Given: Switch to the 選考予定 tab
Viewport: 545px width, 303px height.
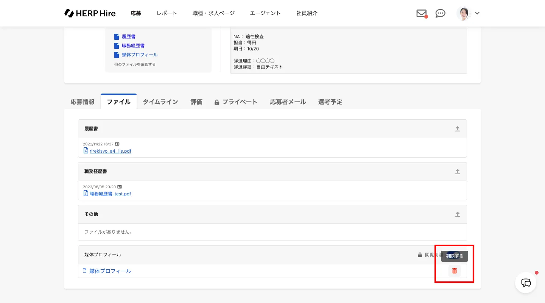Looking at the screenshot, I should coord(330,102).
